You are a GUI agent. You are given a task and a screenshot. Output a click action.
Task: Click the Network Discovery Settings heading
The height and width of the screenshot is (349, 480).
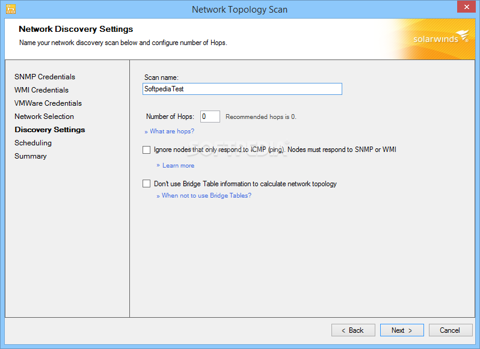(x=76, y=29)
